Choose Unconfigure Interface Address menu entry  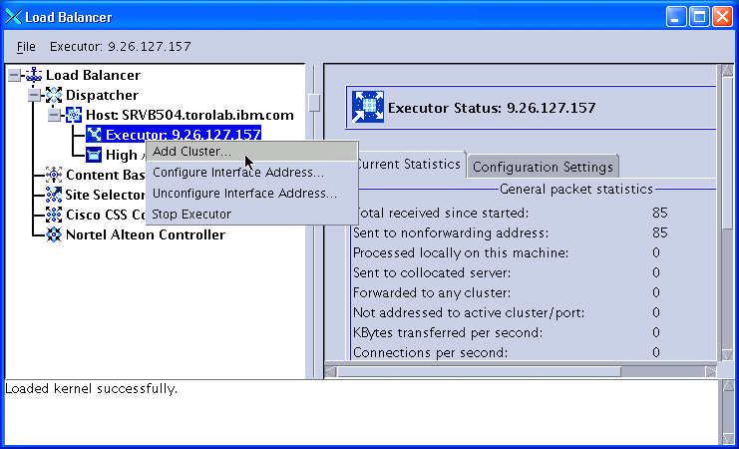point(252,194)
